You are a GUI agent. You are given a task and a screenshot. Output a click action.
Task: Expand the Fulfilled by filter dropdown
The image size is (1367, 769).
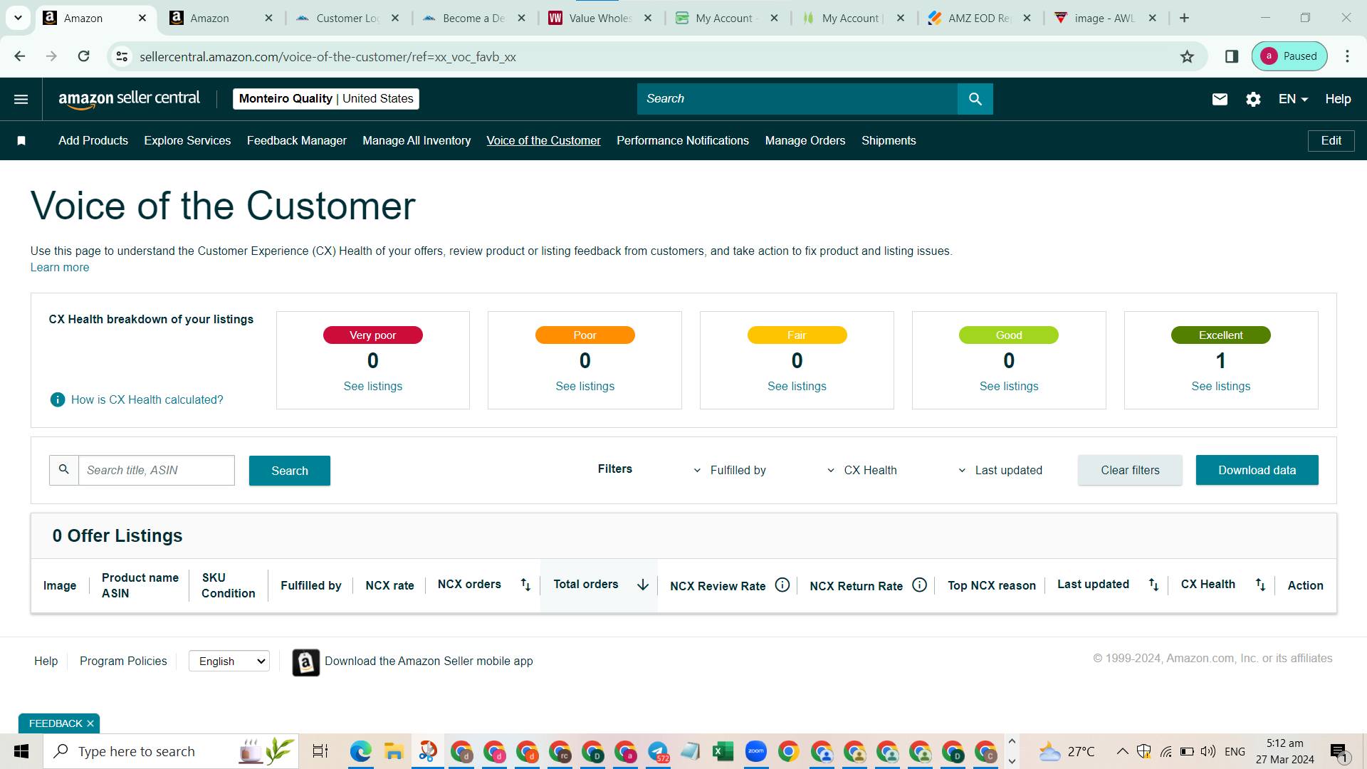point(730,470)
